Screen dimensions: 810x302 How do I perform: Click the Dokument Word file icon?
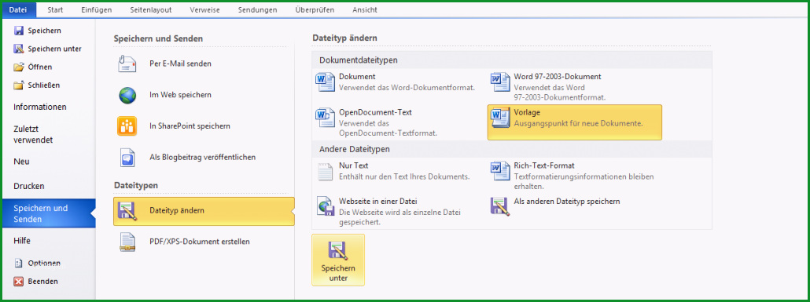click(x=326, y=82)
